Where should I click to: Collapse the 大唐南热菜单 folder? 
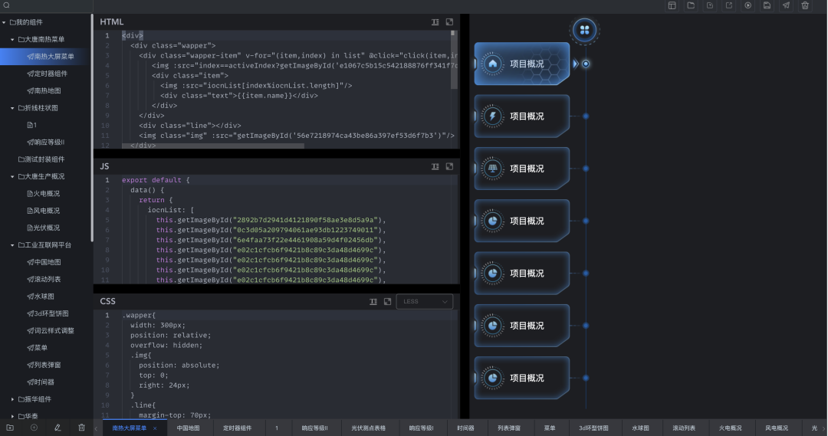coord(12,39)
